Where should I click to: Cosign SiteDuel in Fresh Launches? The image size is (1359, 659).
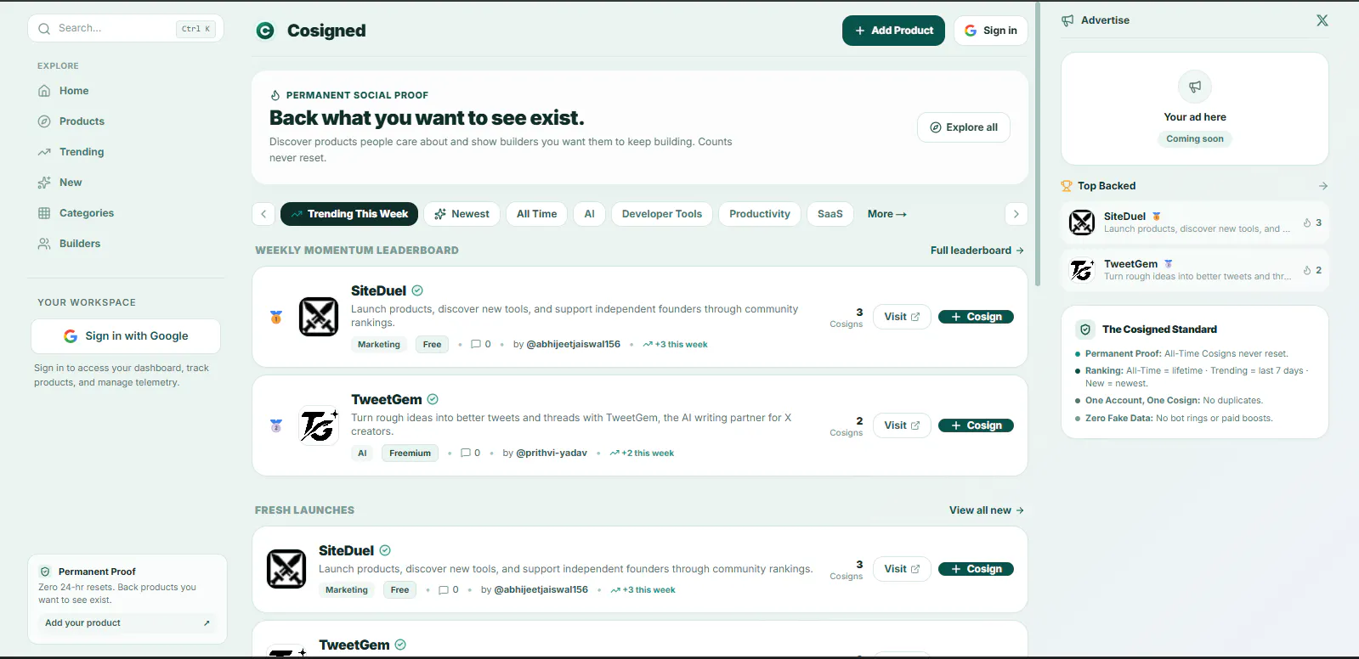pyautogui.click(x=976, y=569)
